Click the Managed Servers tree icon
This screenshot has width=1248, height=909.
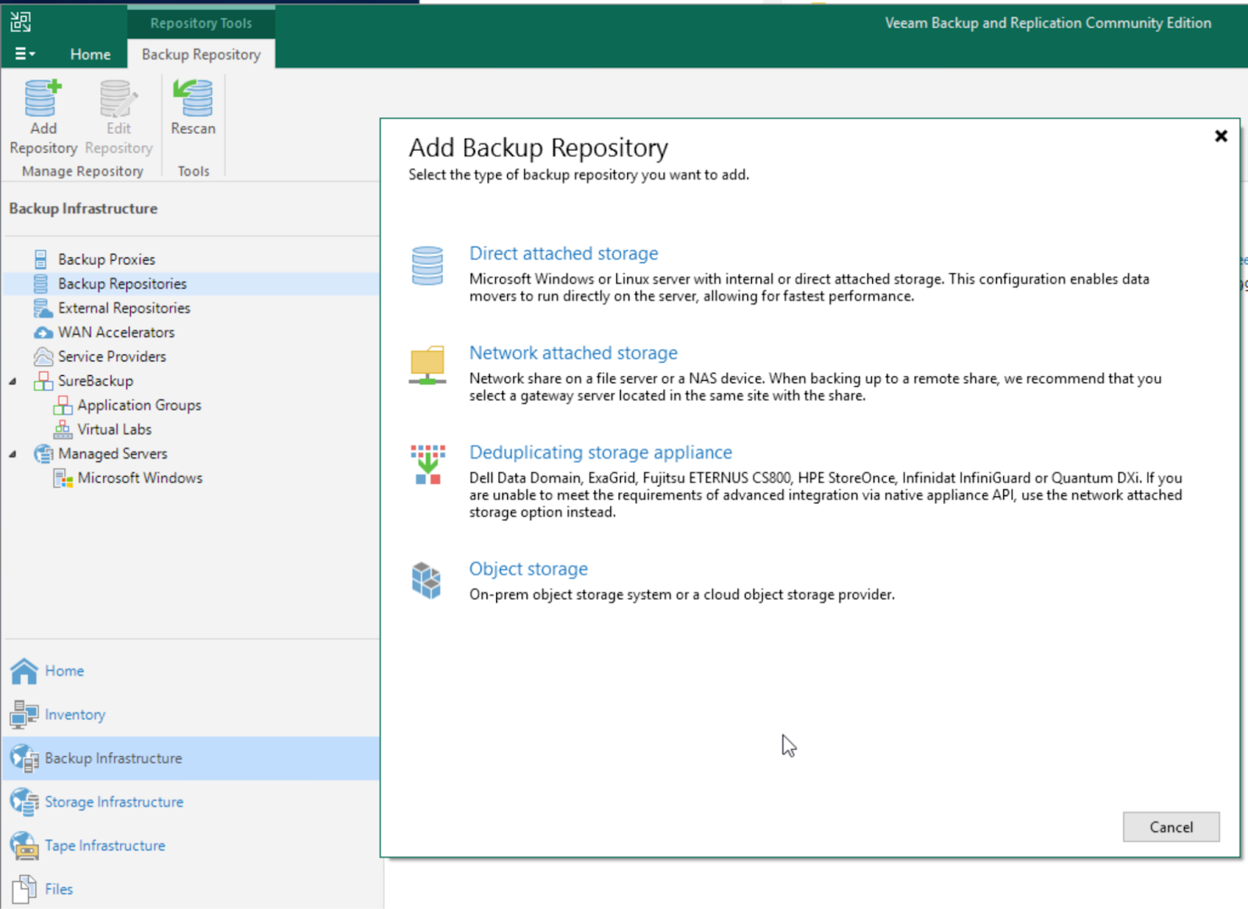coord(44,453)
